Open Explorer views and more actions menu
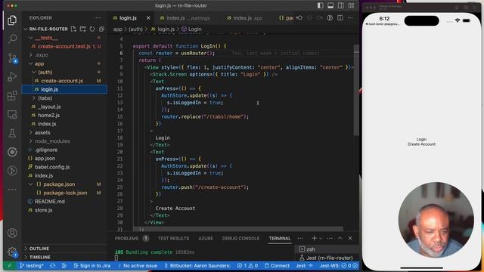The height and width of the screenshot is (272, 484). pyautogui.click(x=98, y=18)
